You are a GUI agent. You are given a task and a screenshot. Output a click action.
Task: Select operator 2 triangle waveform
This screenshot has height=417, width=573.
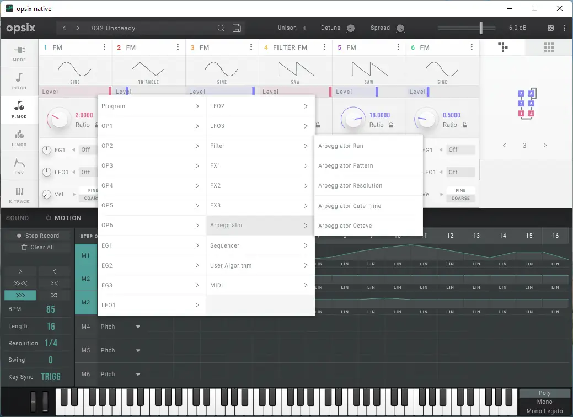(148, 71)
